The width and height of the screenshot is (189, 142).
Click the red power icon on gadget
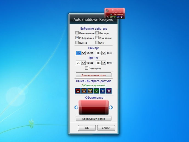tap(108, 17)
